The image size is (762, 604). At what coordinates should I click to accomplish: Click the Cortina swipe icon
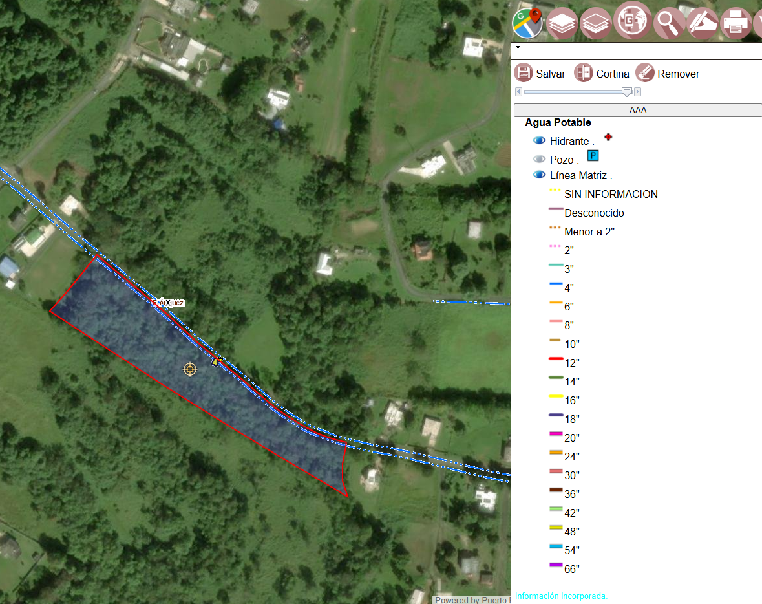click(583, 73)
